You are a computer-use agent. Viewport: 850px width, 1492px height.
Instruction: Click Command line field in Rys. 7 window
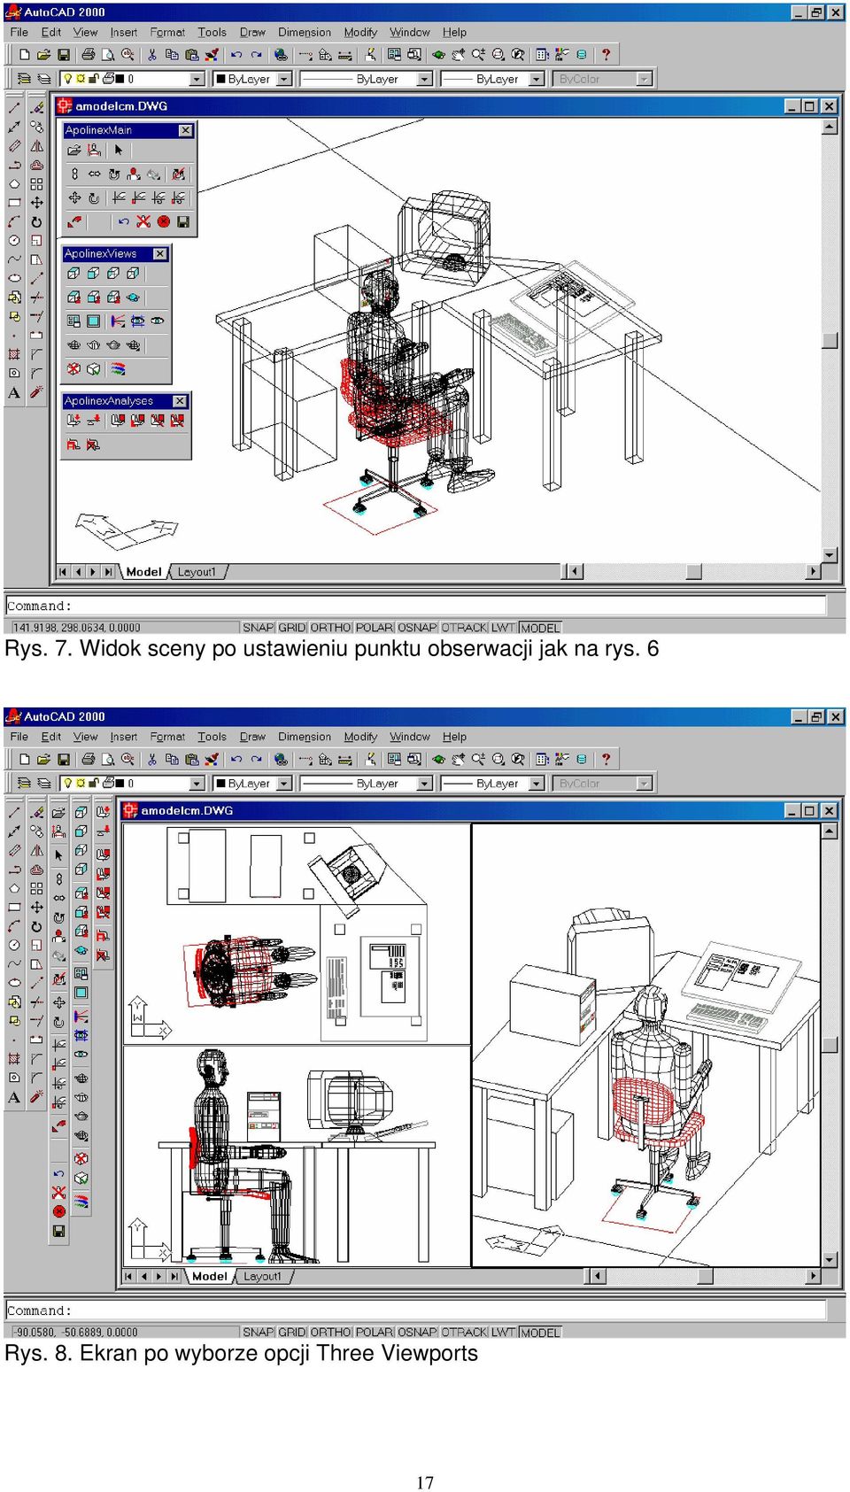click(x=416, y=607)
